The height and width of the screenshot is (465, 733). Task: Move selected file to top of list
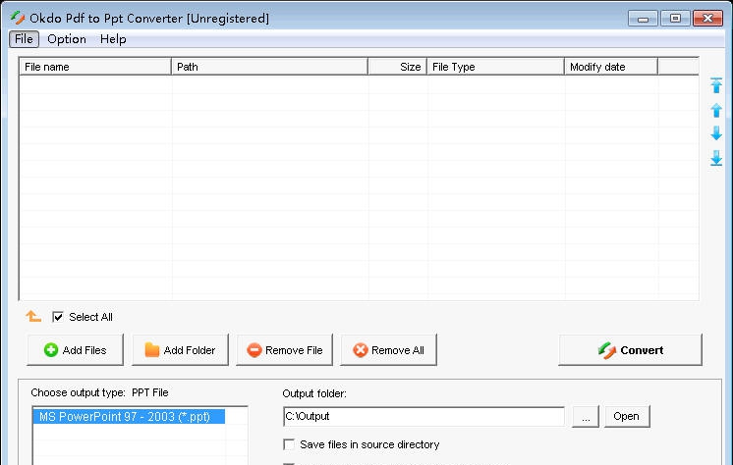pyautogui.click(x=716, y=85)
